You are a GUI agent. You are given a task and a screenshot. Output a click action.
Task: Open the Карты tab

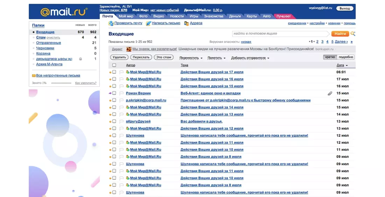click(252, 16)
